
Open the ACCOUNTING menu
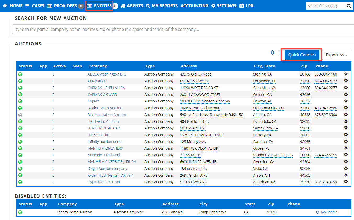click(194, 6)
